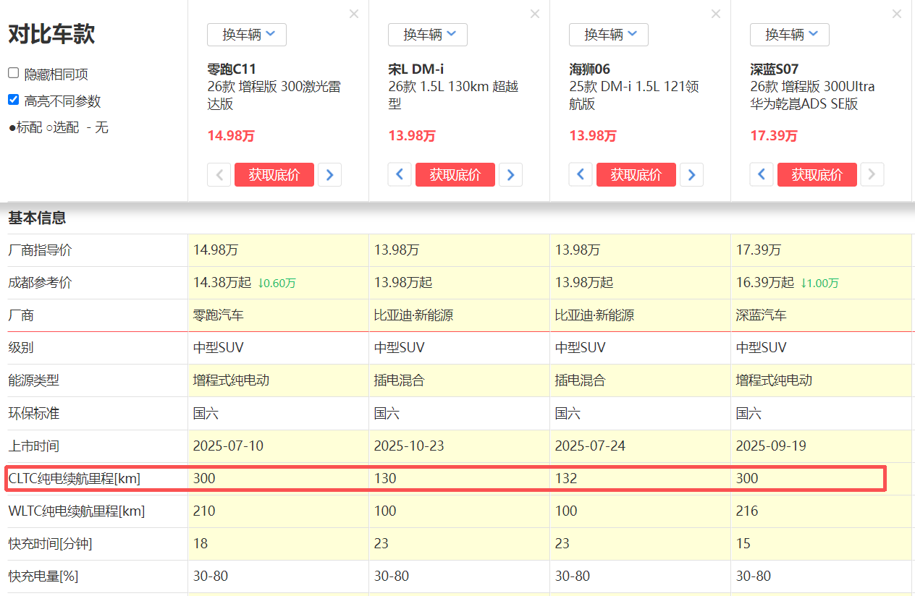Open 换车辆 dropdown for 零跑C11
Screen dimensions: 915x596
[x=247, y=35]
